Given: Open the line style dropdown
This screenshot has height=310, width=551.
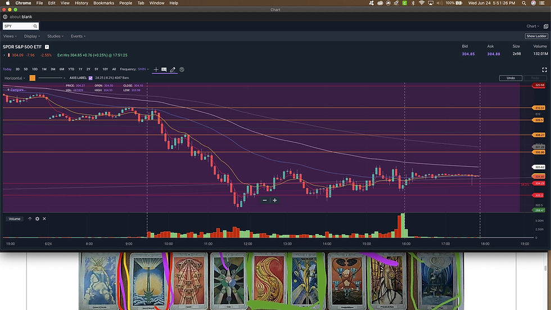Looking at the screenshot, I should coord(52,78).
